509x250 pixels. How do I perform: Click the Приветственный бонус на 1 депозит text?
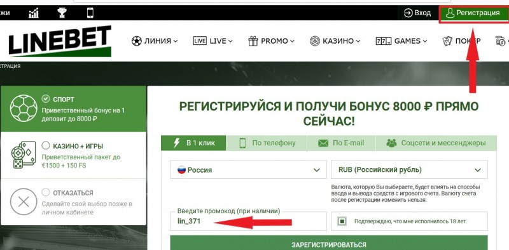(83, 114)
